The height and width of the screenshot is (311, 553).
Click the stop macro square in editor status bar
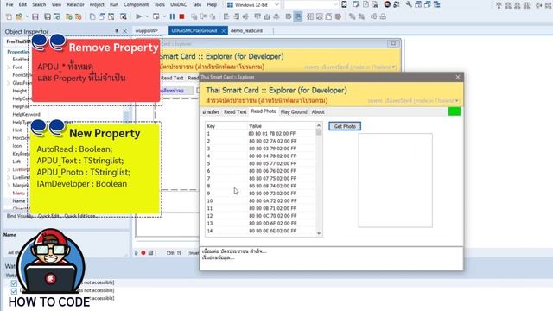(x=150, y=253)
